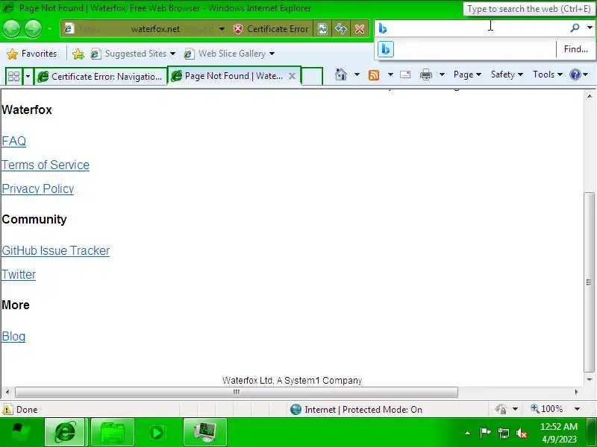Click Find... in the search dropdown
597x447 pixels.
pos(575,49)
